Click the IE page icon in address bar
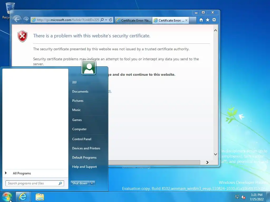 click(33, 20)
